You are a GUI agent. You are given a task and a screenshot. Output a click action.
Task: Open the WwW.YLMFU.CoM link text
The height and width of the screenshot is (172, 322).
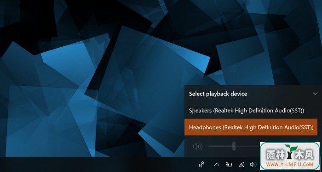tap(290, 164)
